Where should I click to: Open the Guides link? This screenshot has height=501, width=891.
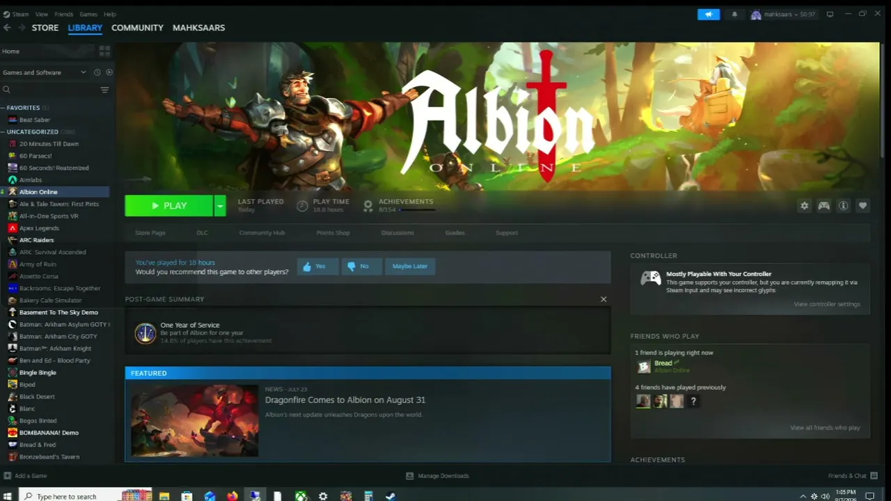click(x=455, y=233)
